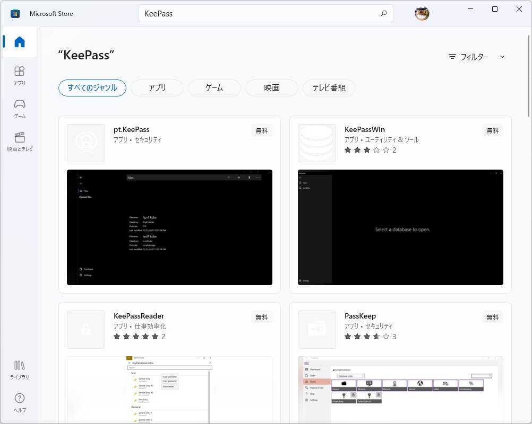
Task: Click the 無料 button for pt.KeePass
Action: [261, 130]
